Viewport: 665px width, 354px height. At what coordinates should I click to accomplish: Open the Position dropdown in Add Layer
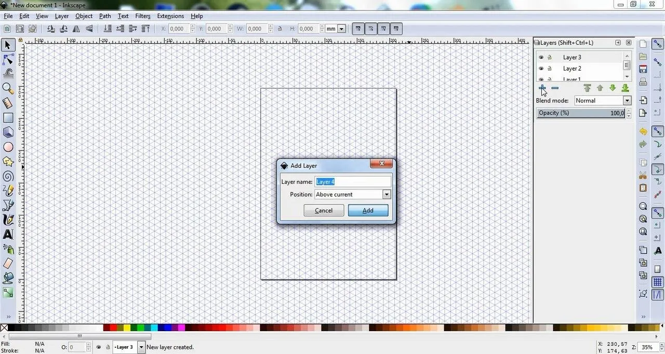point(386,194)
